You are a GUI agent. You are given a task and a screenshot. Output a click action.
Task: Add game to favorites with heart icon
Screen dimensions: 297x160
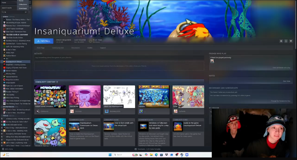click(x=291, y=41)
